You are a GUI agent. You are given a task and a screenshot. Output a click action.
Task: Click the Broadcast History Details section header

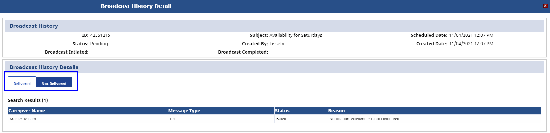click(44, 67)
